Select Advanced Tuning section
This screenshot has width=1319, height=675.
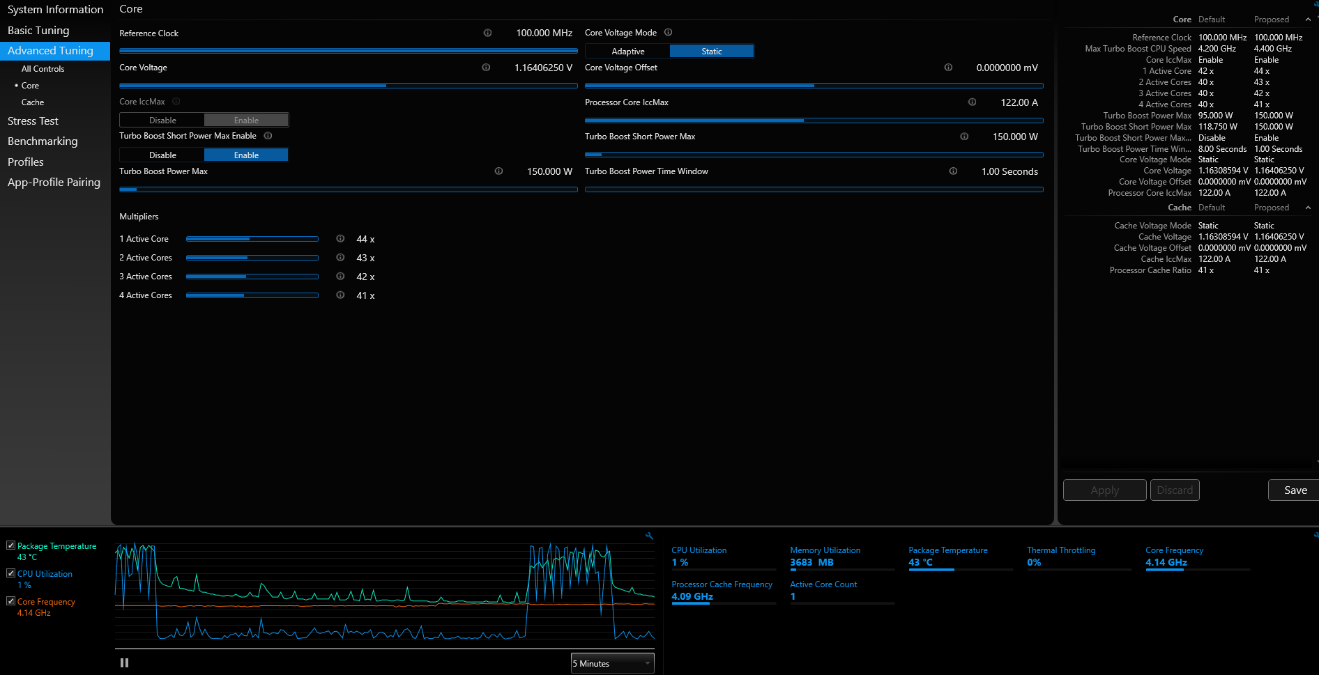(55, 50)
